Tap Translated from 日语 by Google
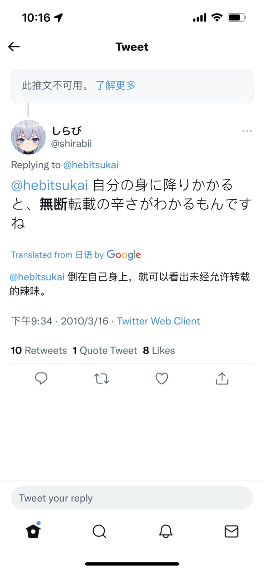Viewport: 264px width, 571px height. click(x=76, y=255)
